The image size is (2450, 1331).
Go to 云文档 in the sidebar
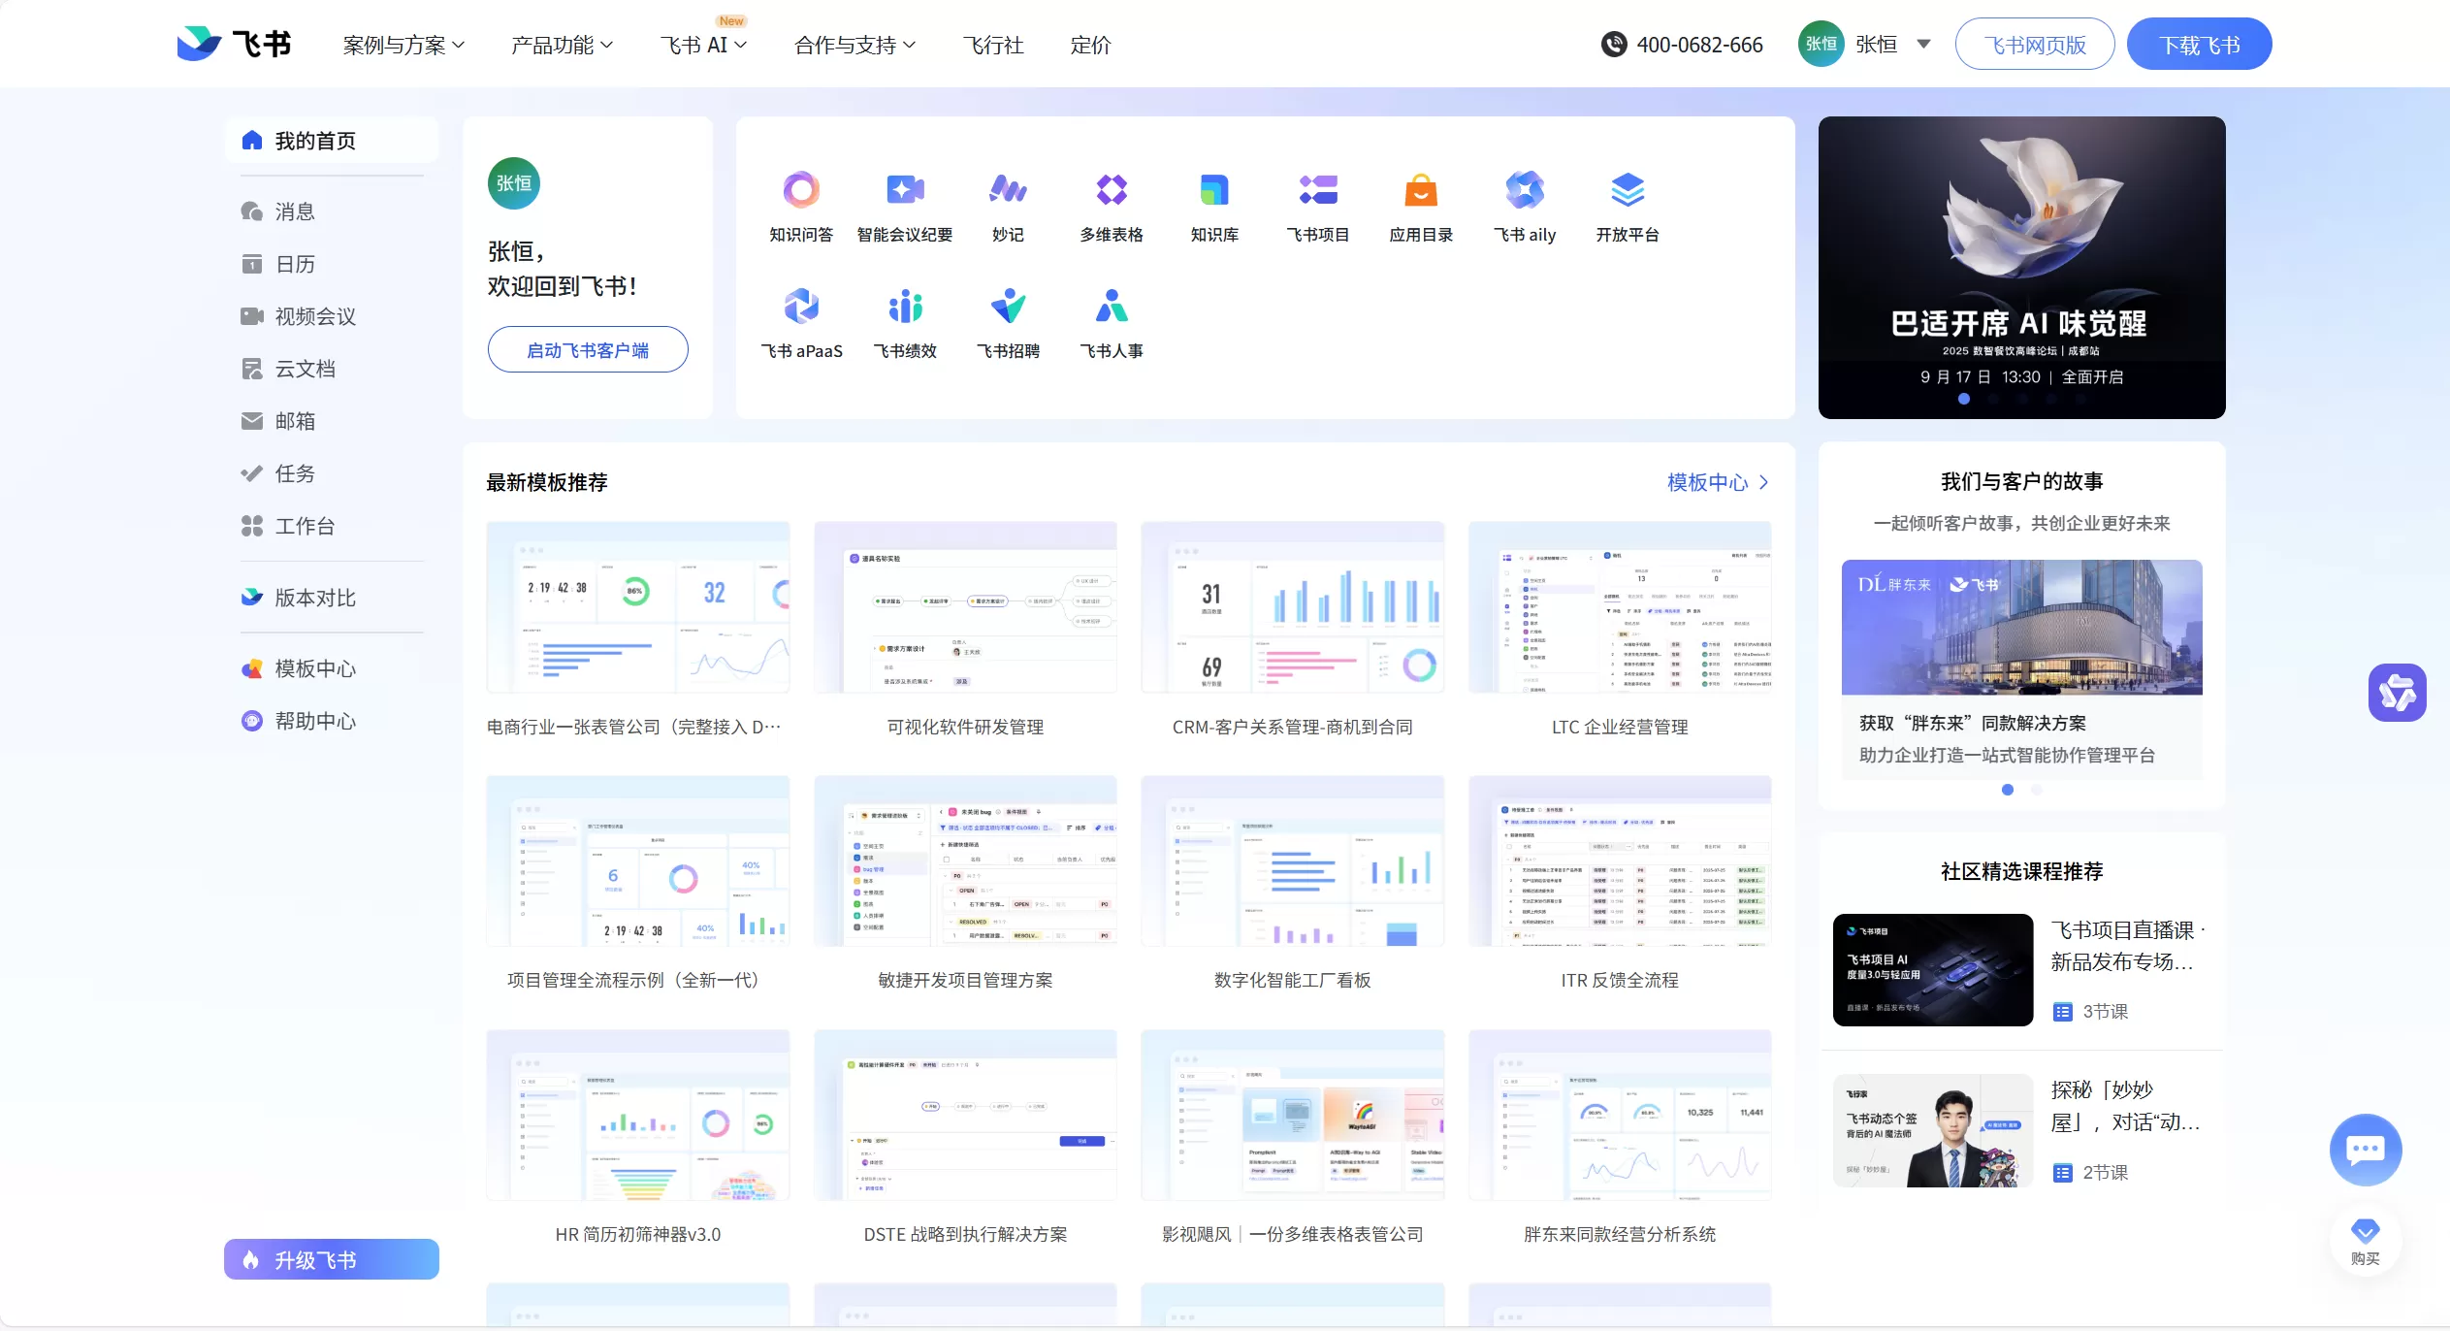click(305, 369)
